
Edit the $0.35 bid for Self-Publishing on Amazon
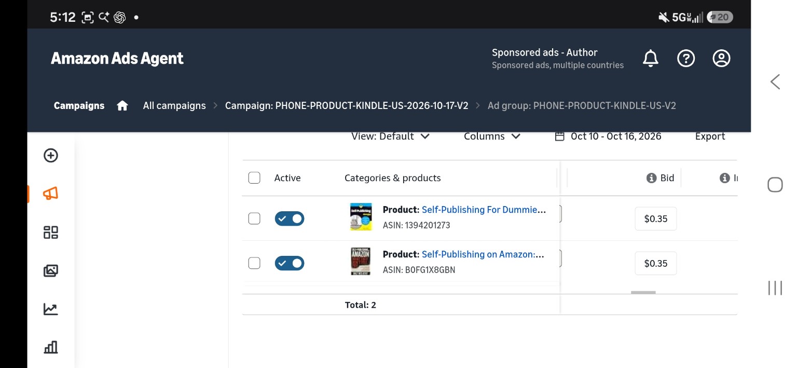tap(656, 263)
